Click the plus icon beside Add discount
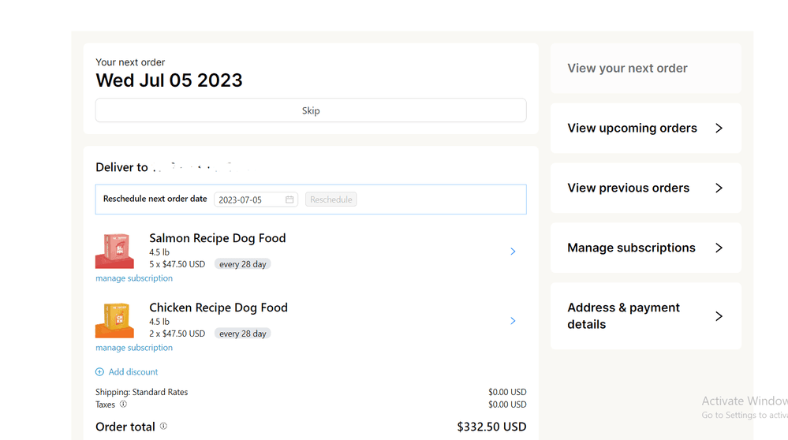Screen dimensions: 788x440 (99, 371)
